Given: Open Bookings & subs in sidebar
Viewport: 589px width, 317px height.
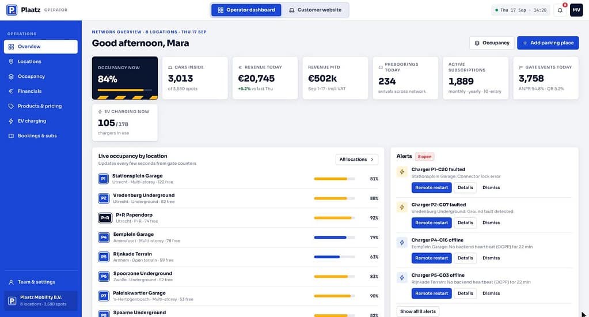Looking at the screenshot, I should point(40,136).
